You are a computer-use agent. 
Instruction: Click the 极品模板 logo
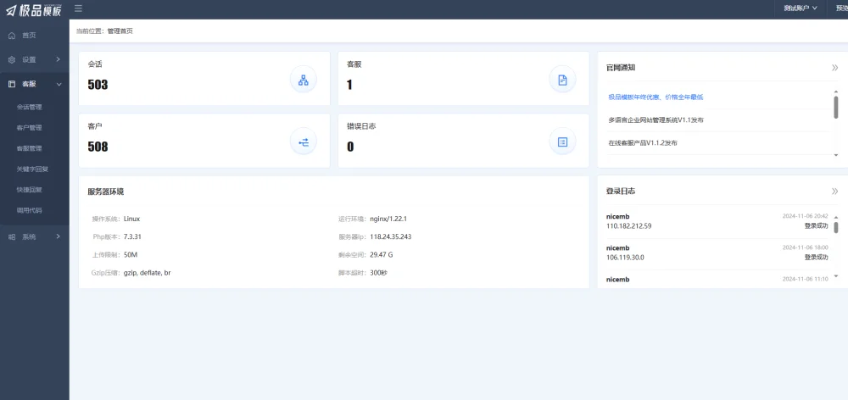34,9
